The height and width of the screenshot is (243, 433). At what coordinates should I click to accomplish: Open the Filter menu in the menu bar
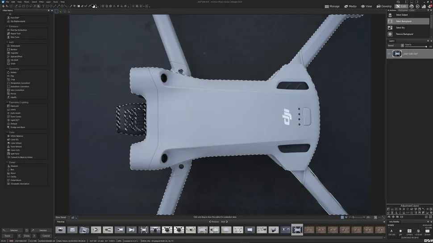click(42, 2)
